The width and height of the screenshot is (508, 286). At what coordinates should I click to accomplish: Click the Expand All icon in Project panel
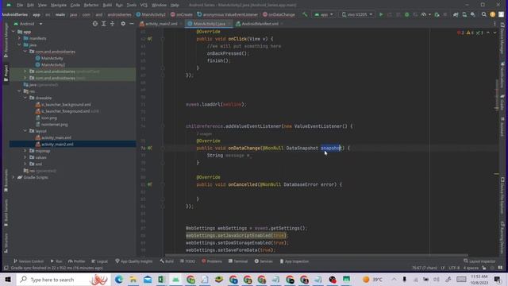pos(104,24)
